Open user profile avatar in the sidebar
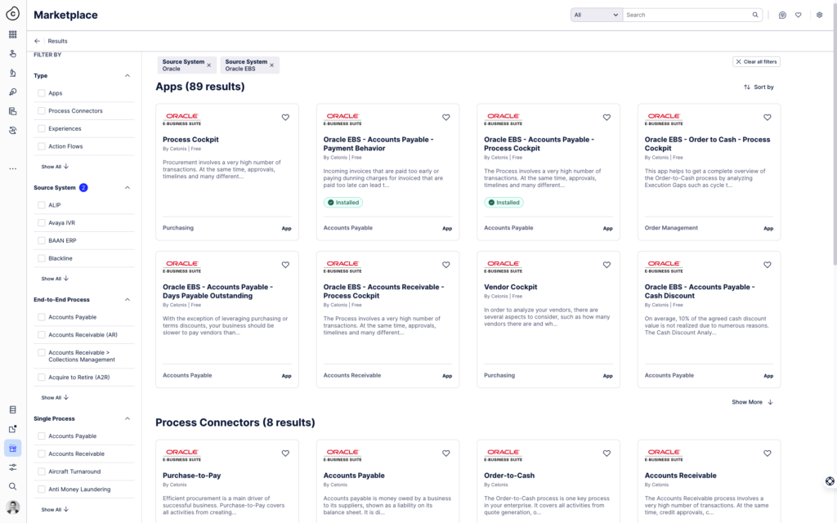 (x=12, y=507)
